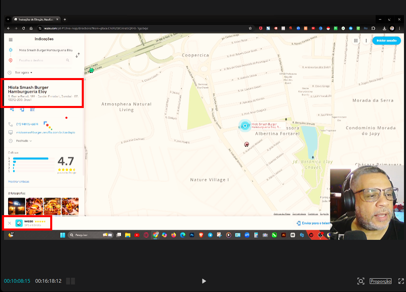Click the share icon below the address

coord(12,110)
